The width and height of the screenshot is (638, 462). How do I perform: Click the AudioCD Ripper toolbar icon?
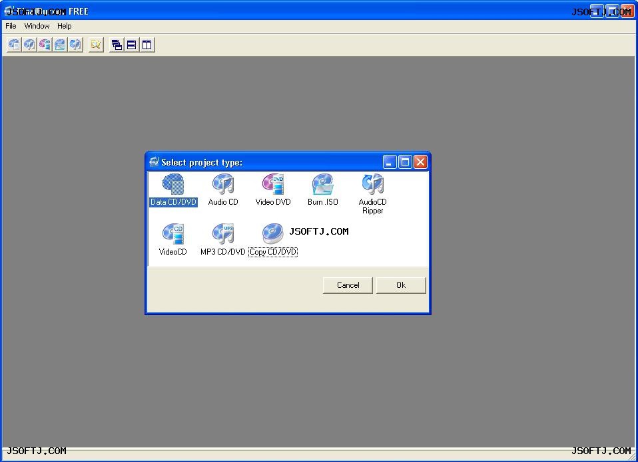[75, 45]
